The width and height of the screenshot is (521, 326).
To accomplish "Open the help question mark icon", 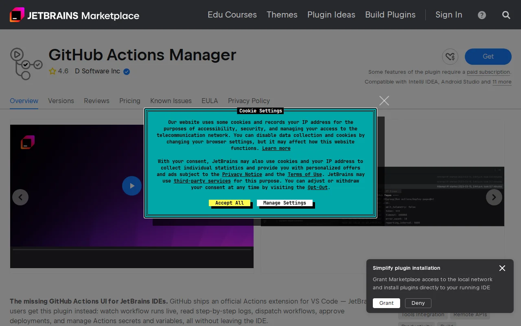I will 482,15.
